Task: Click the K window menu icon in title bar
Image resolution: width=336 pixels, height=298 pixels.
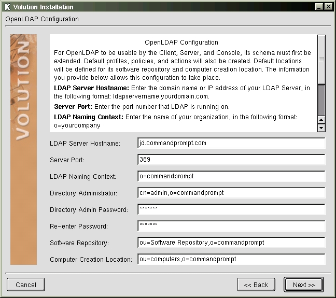Action: pos(6,7)
